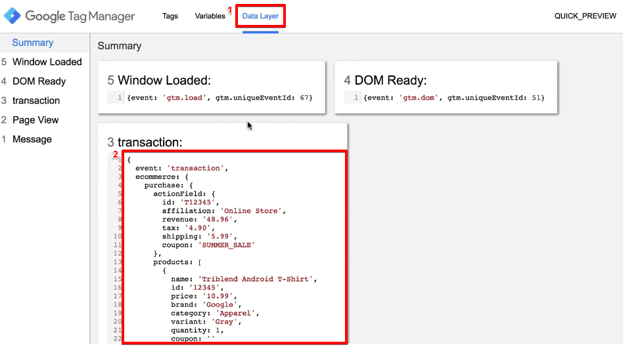Click the shipping '5.99' line
Screen dimensions: 623x347
click(200, 236)
